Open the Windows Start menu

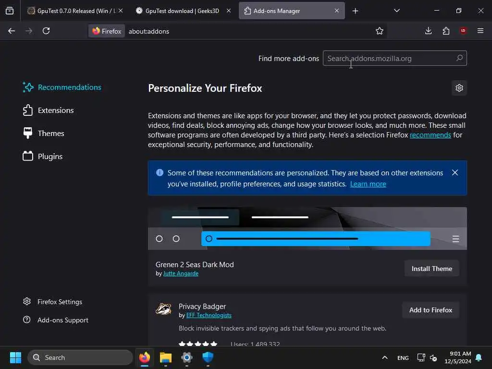(x=15, y=357)
